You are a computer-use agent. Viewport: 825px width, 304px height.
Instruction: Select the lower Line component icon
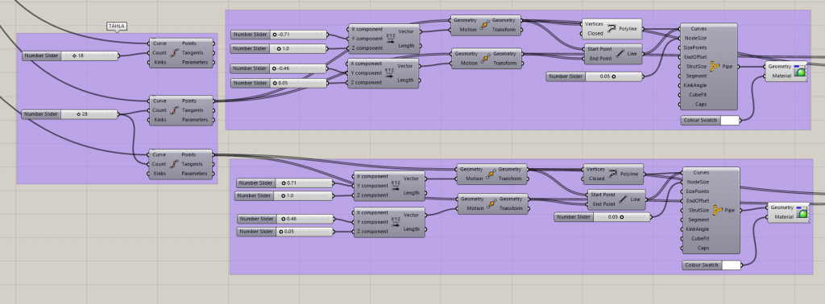tap(623, 199)
